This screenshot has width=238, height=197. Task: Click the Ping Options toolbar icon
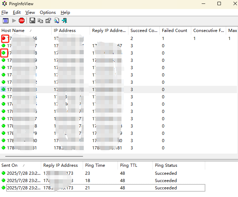point(6,21)
